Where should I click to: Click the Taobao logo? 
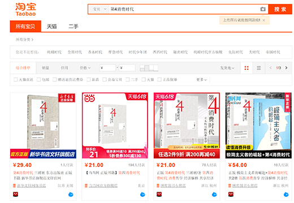25,10
